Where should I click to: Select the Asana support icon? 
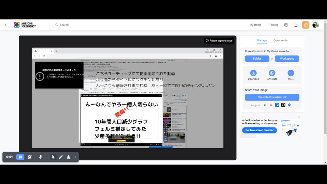(x=271, y=105)
